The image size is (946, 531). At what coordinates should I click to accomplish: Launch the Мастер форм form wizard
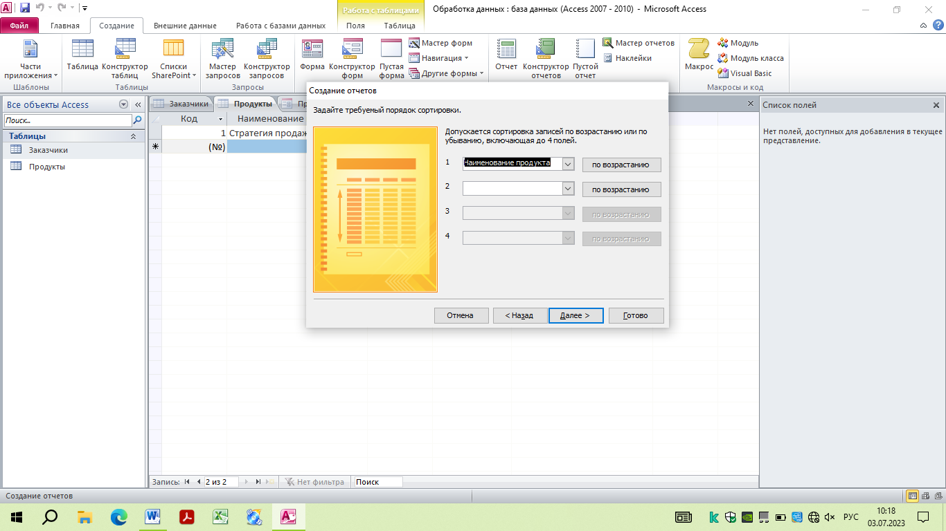click(440, 43)
